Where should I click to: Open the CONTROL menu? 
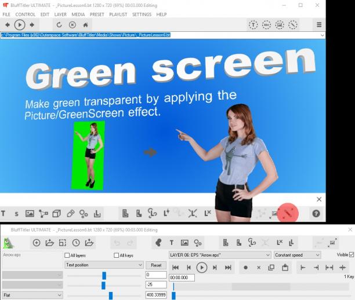(26, 14)
